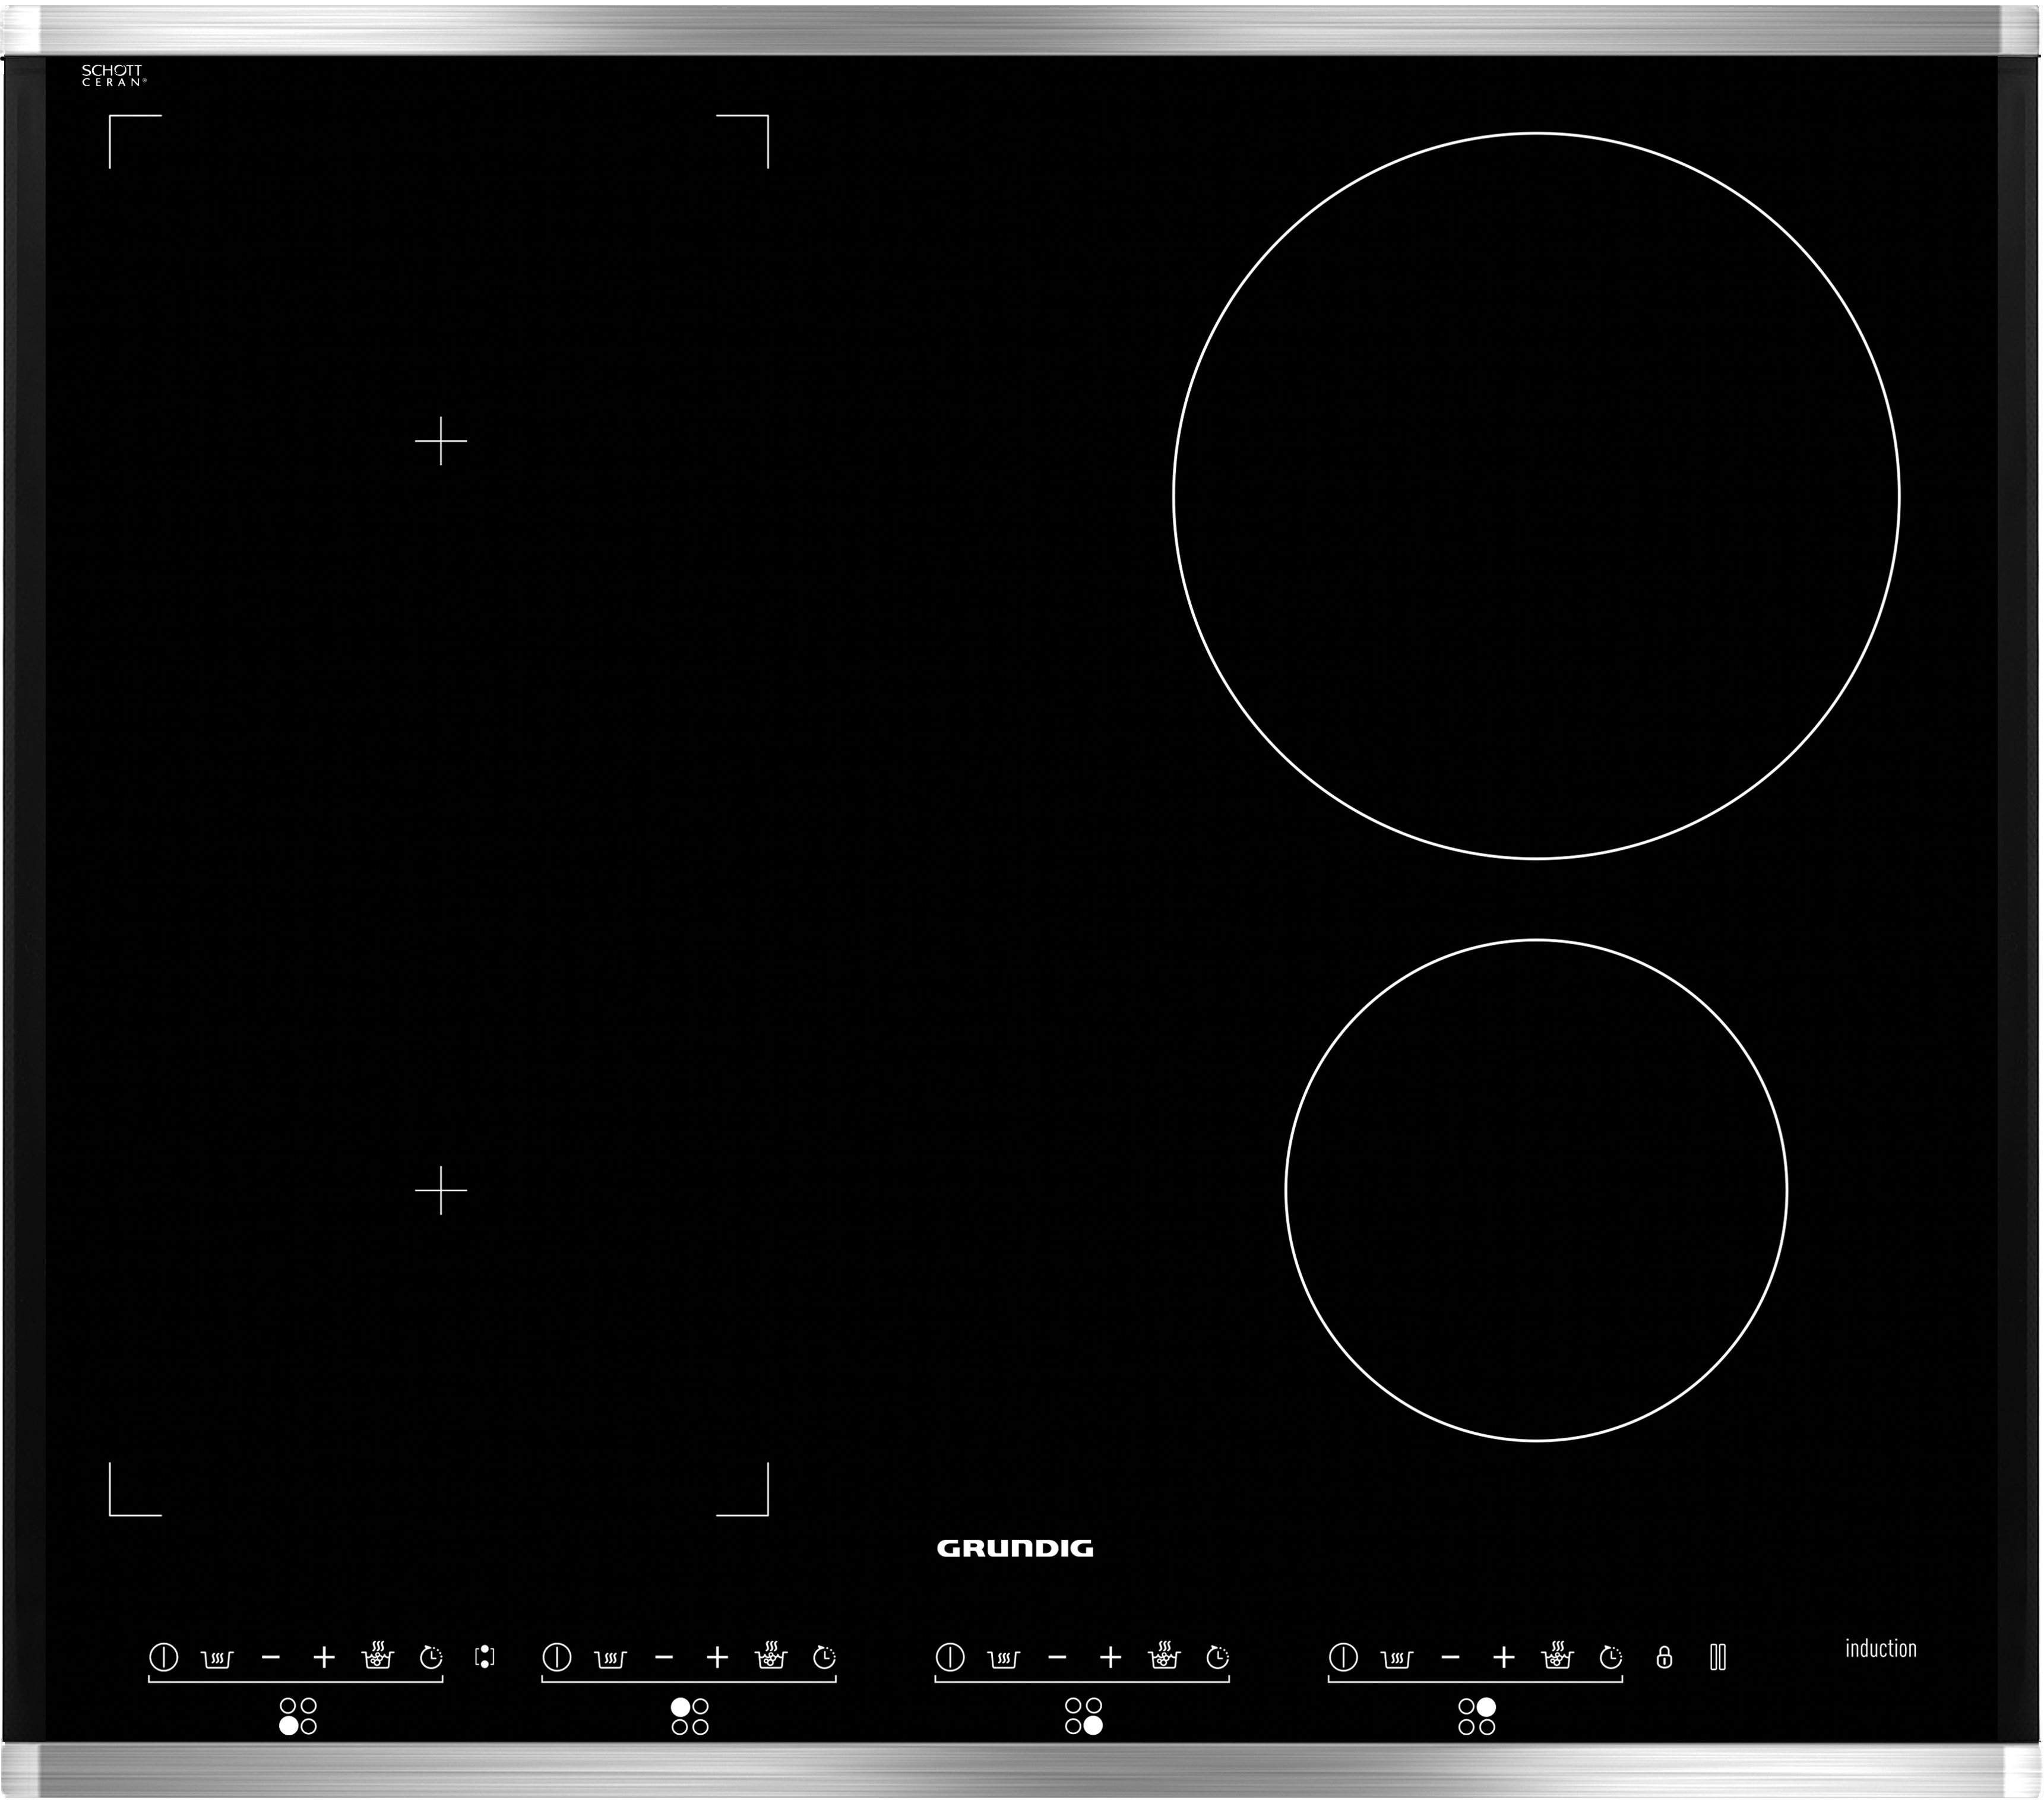This screenshot has height=1800, width=2044.
Task: Tap the bridge zone-linking icon
Action: click(x=484, y=1657)
